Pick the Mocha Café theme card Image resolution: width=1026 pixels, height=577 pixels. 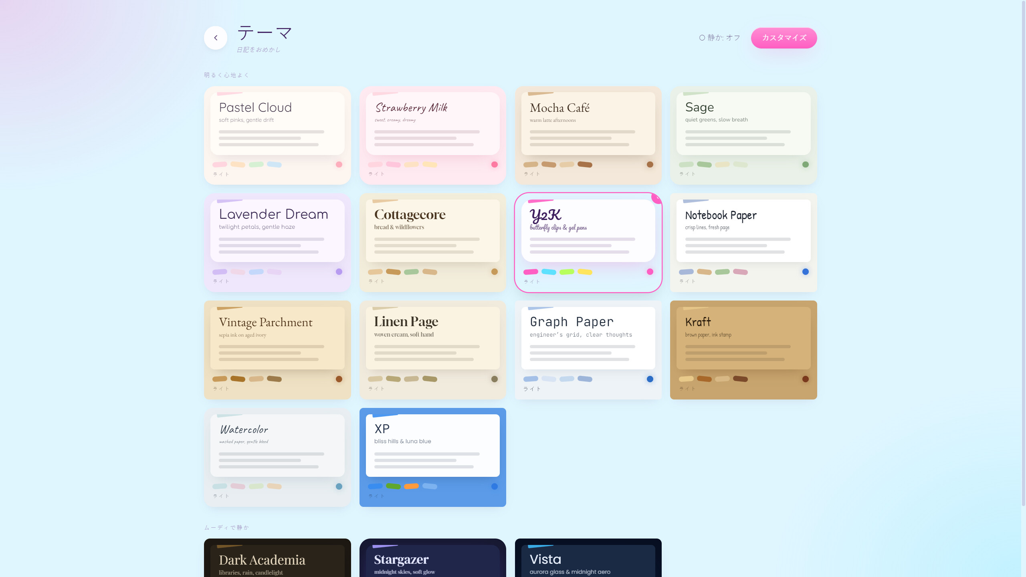[x=588, y=135]
